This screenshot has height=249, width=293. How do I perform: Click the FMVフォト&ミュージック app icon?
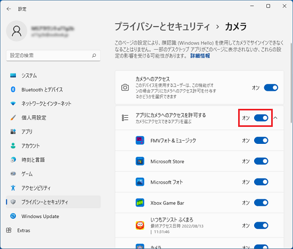tap(140, 140)
